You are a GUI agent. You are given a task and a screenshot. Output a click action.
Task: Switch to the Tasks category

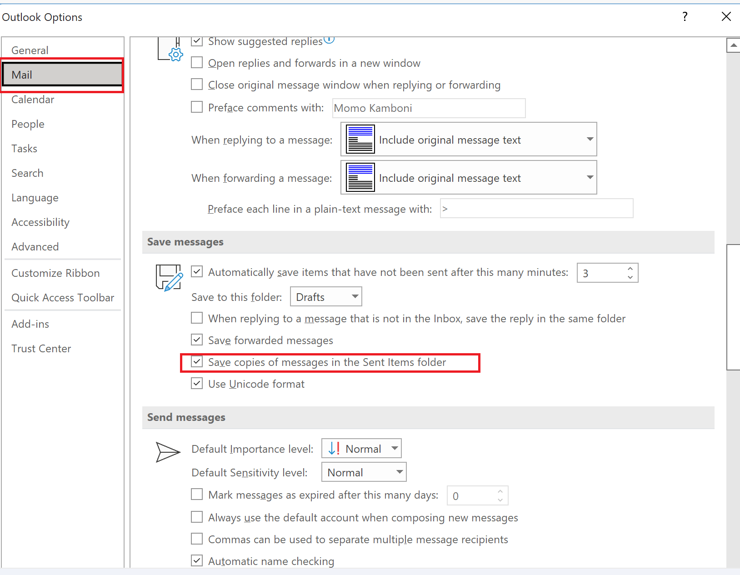point(62,148)
